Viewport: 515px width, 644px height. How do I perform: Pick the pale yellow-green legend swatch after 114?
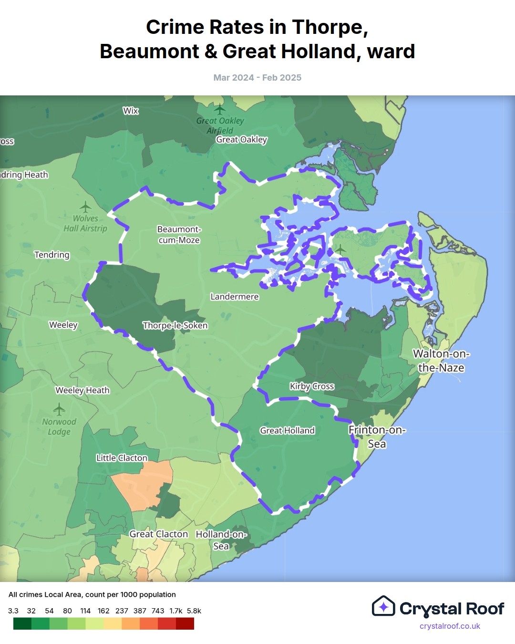tap(94, 623)
